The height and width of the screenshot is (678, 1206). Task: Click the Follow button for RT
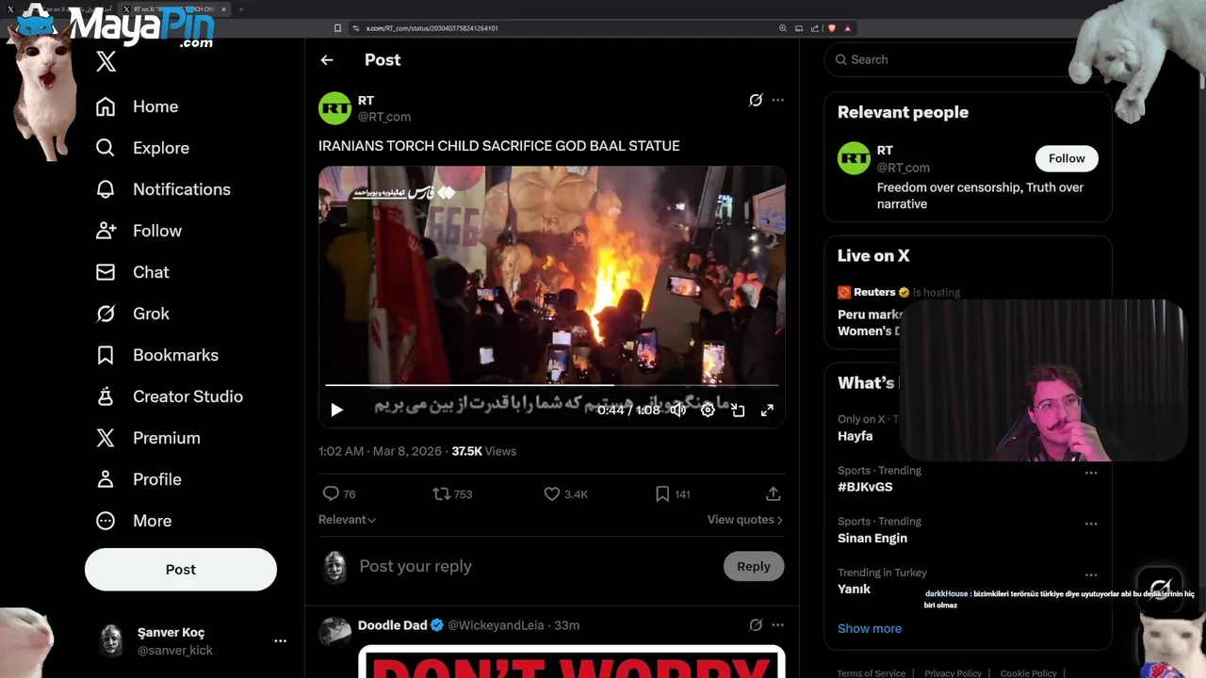(1067, 158)
